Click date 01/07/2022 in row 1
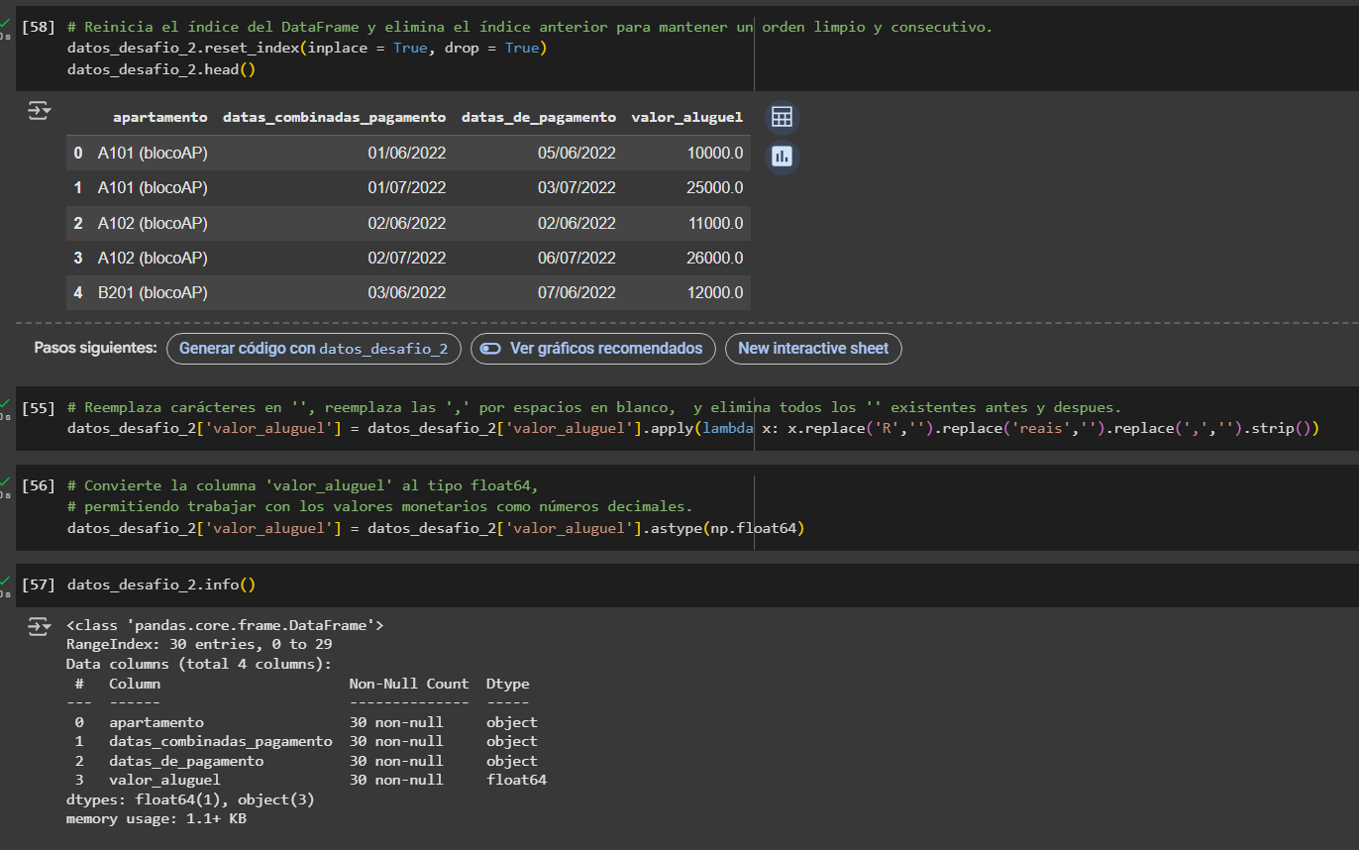The width and height of the screenshot is (1359, 850). (407, 188)
